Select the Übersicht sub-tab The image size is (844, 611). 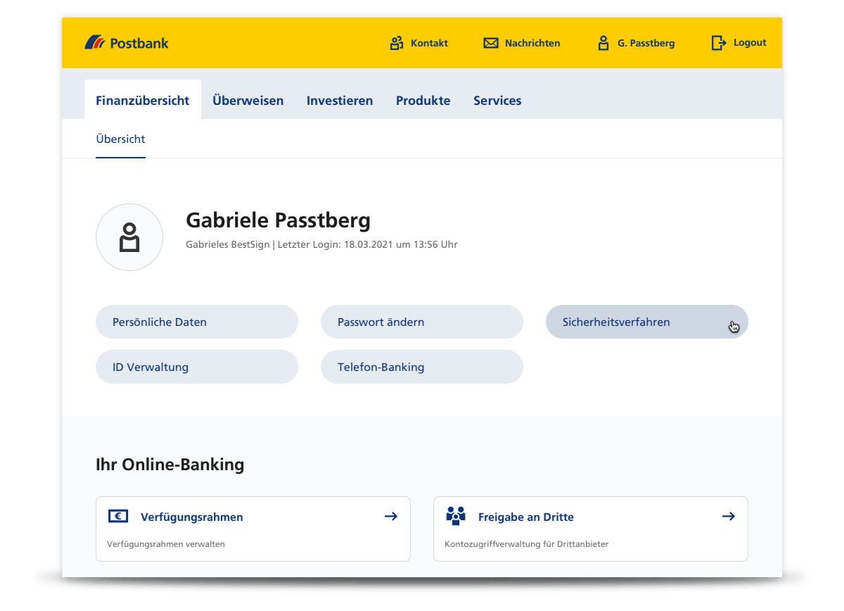click(120, 139)
